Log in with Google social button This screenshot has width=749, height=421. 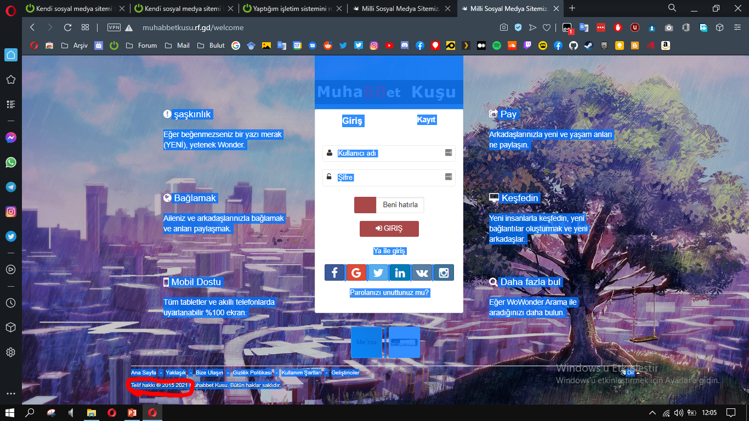click(x=356, y=273)
